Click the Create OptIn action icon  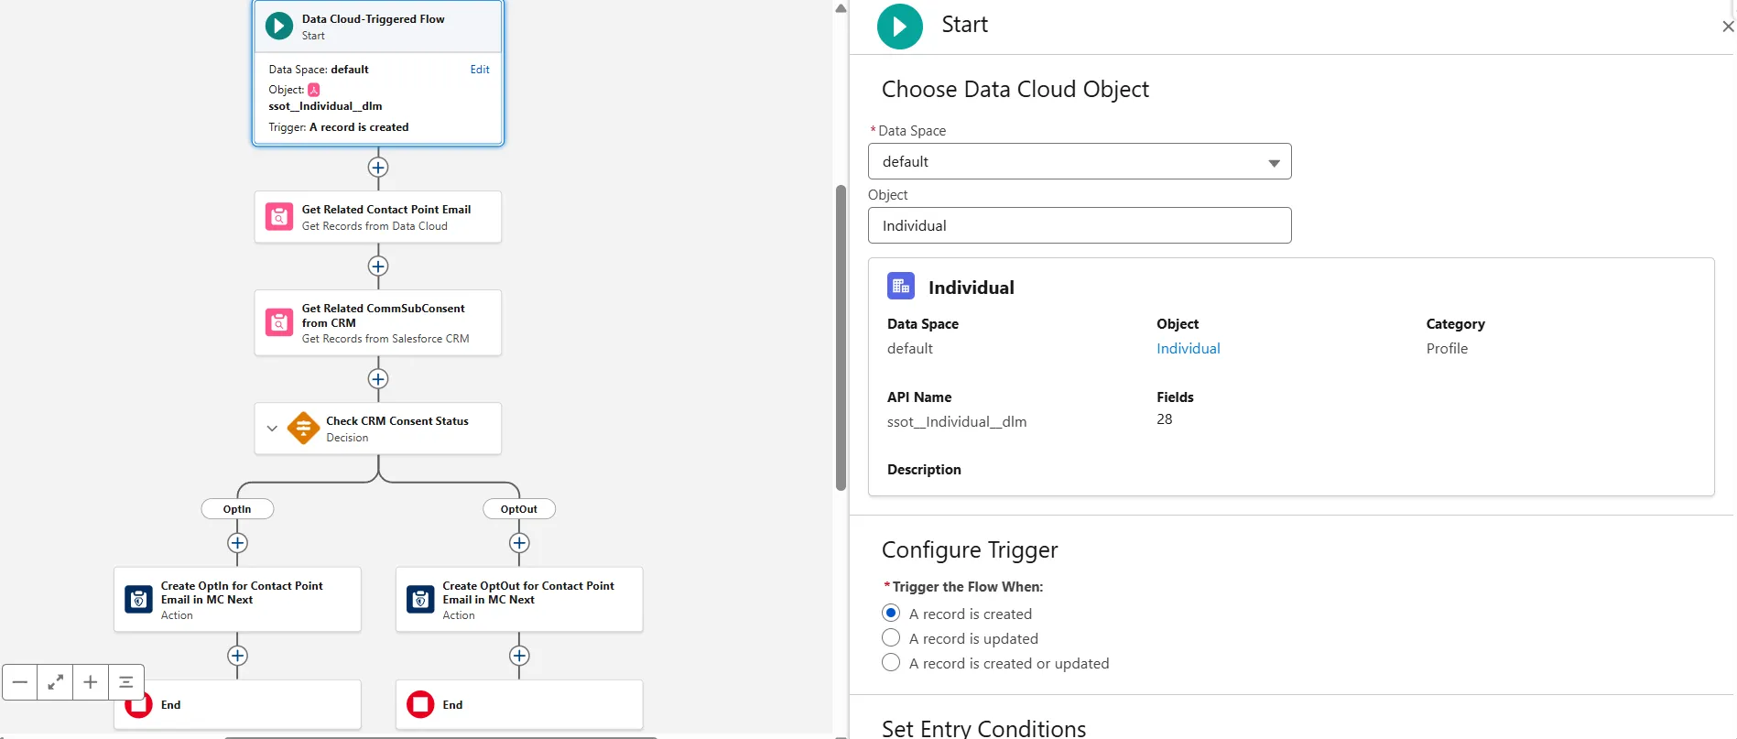138,599
